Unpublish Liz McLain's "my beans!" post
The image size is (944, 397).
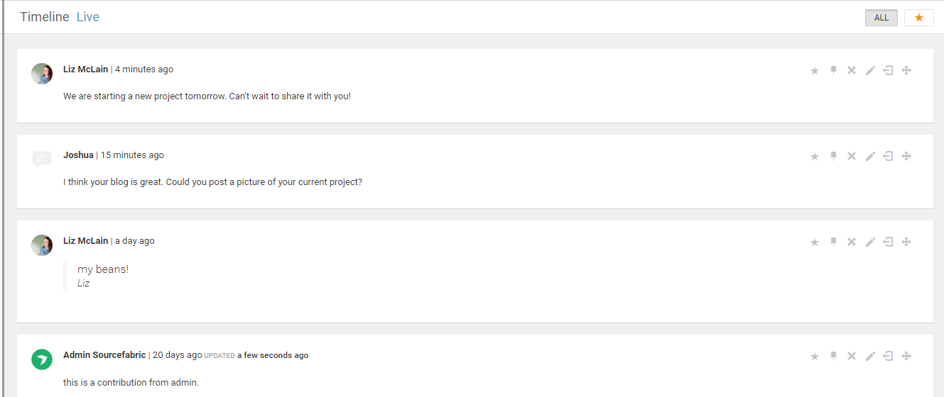(888, 242)
